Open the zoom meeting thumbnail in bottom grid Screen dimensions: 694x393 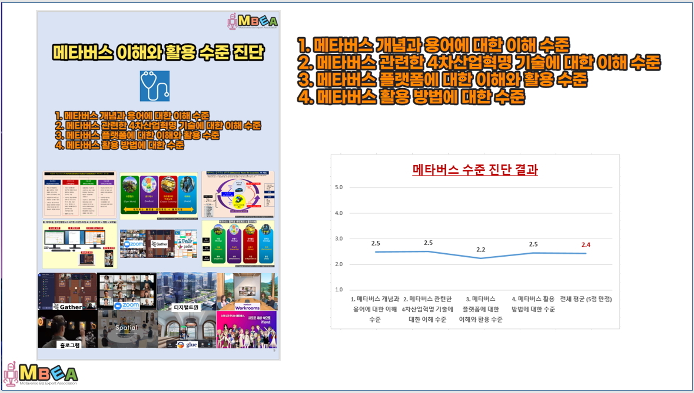[x=127, y=291]
